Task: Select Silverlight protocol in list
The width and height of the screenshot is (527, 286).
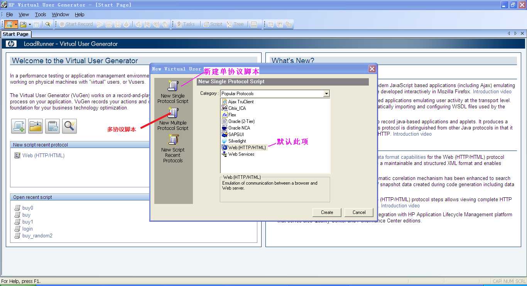Action: point(234,141)
